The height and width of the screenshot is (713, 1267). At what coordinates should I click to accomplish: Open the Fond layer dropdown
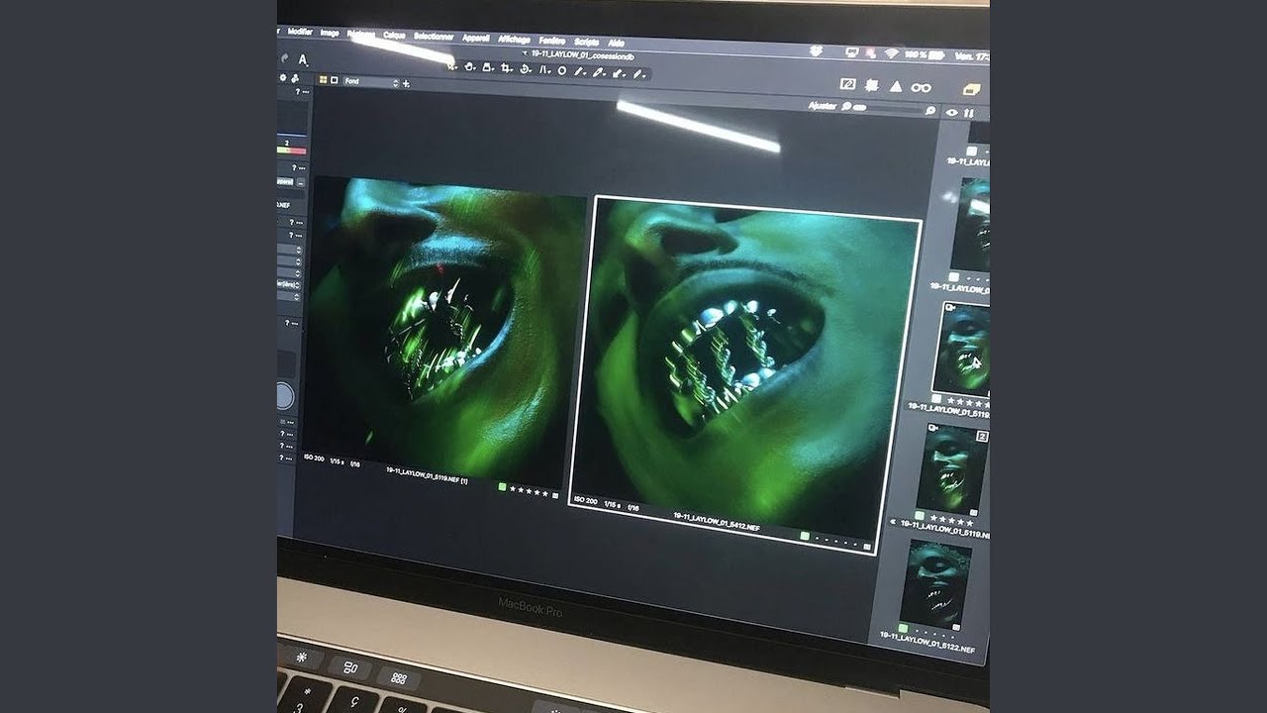coord(371,82)
